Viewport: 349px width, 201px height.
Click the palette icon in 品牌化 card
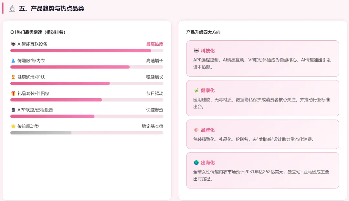(196, 130)
